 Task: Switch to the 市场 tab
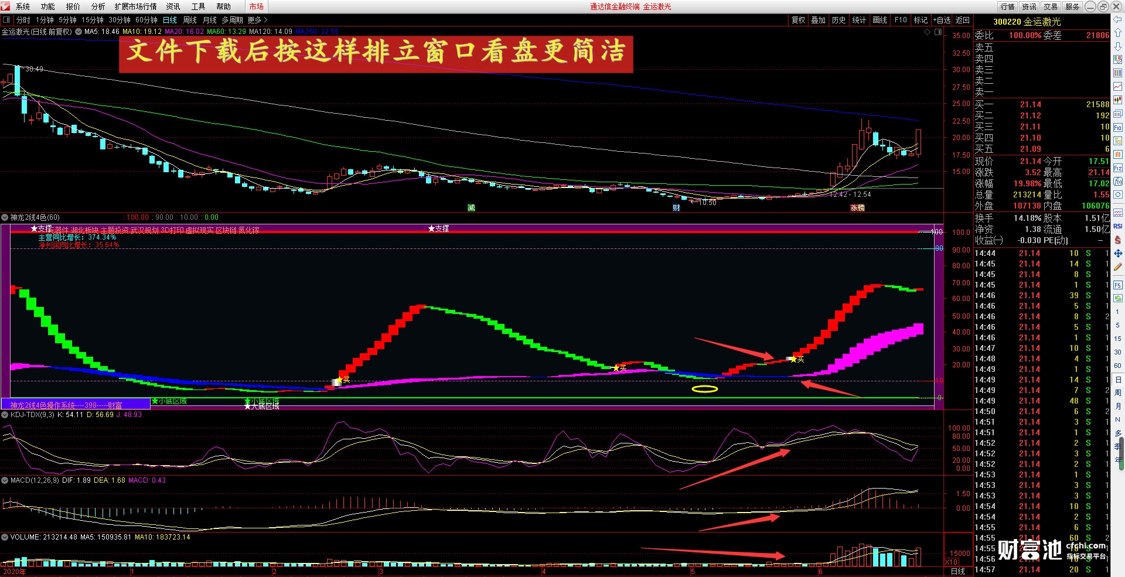click(257, 6)
